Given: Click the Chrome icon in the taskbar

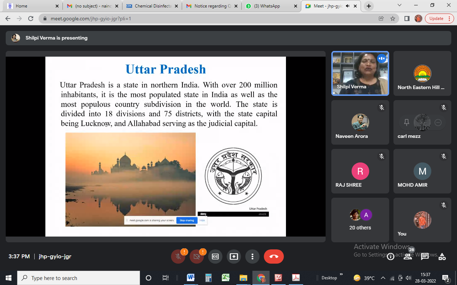Looking at the screenshot, I should point(261,278).
